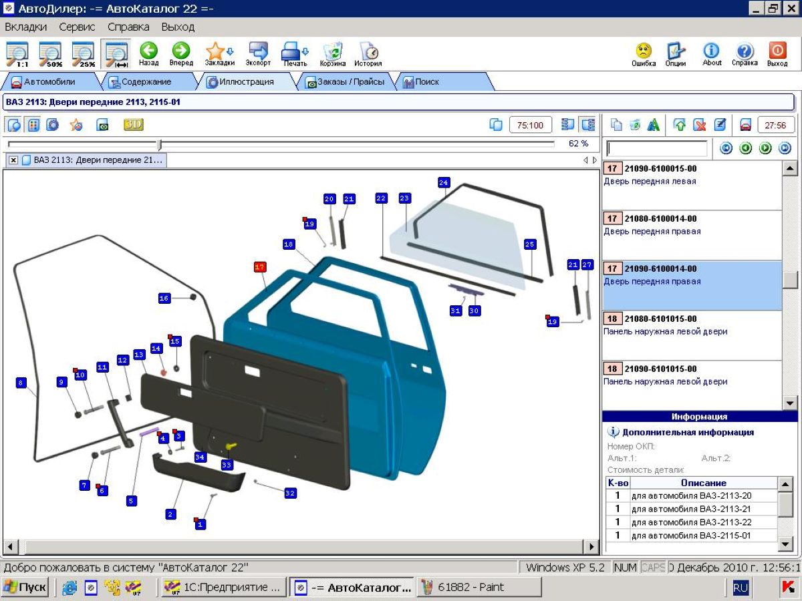The width and height of the screenshot is (802, 601).
Task: Switch to 1С:Предприятие taskbar window
Action: (224, 588)
